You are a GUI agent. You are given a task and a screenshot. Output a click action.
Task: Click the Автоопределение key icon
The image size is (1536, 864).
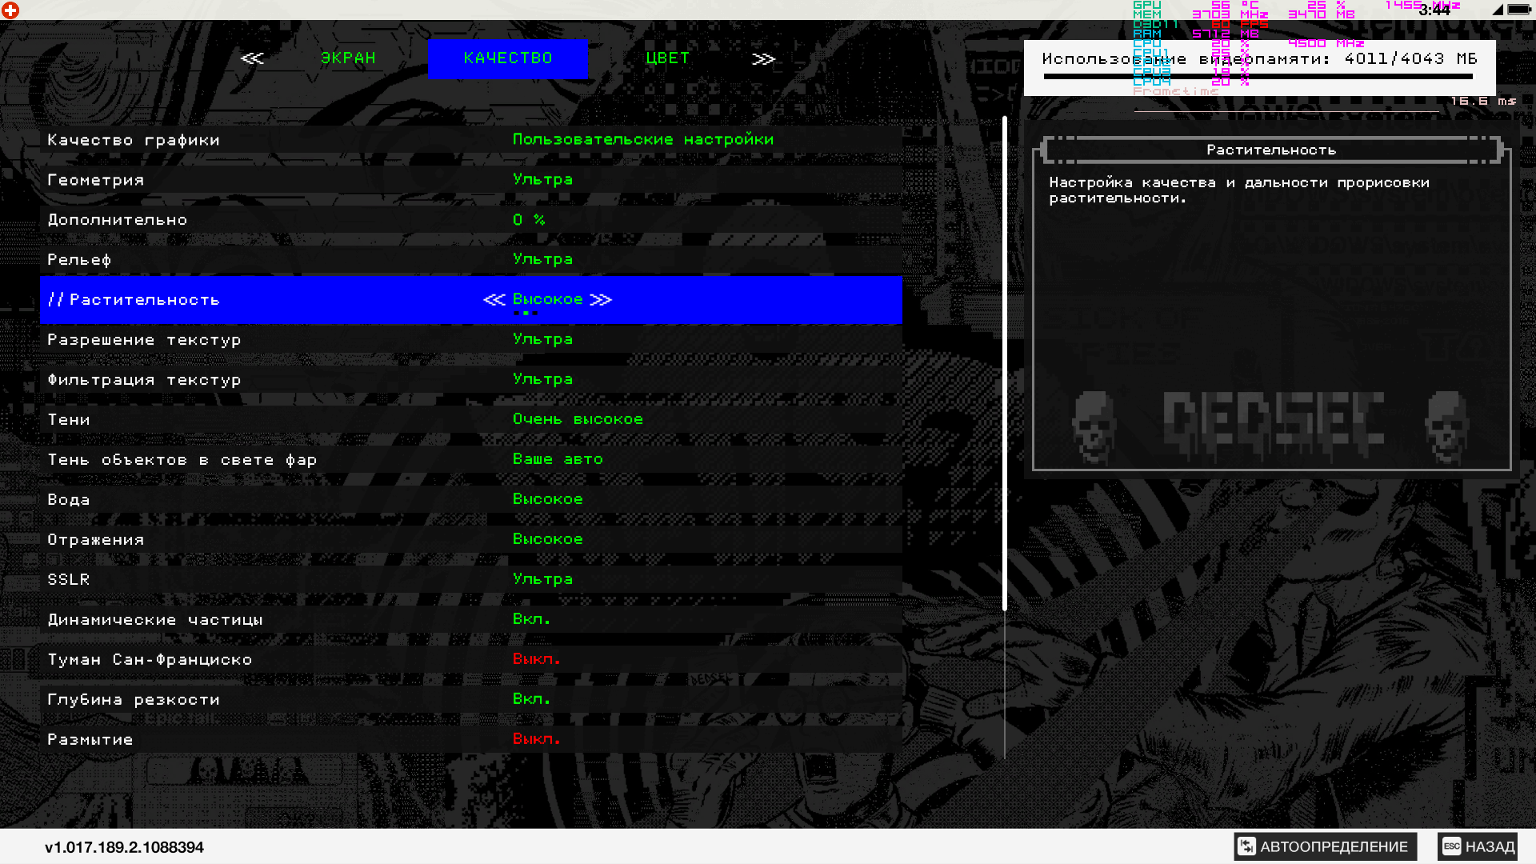1246,846
